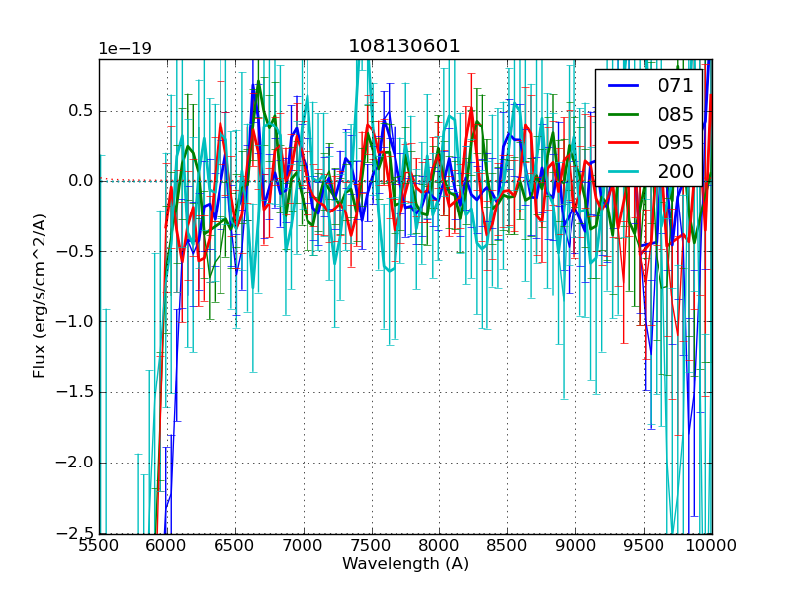Click the cyan line sample in legend
The image size is (791, 593).
[624, 172]
